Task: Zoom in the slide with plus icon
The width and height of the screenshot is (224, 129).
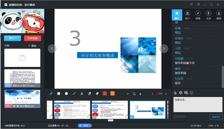Action: (140, 94)
